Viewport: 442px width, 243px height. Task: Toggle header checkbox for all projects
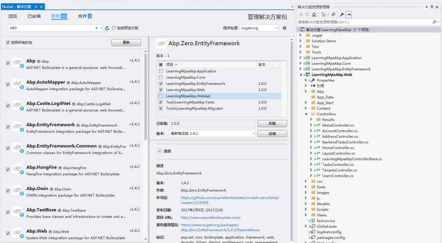[161, 64]
